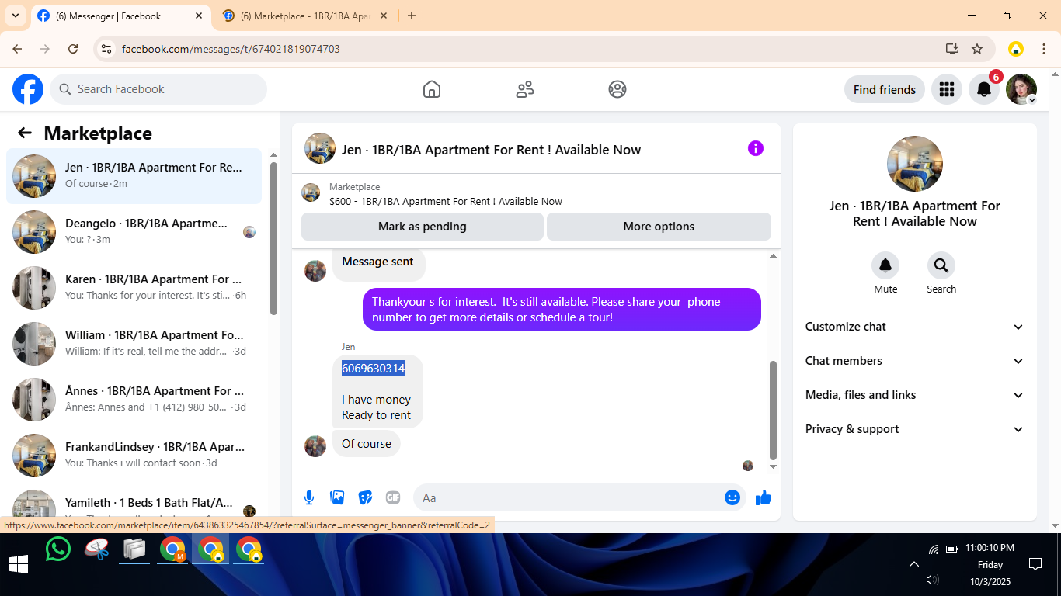Open the Ånnes conversation
Screen dimensions: 1061x596
click(134, 400)
